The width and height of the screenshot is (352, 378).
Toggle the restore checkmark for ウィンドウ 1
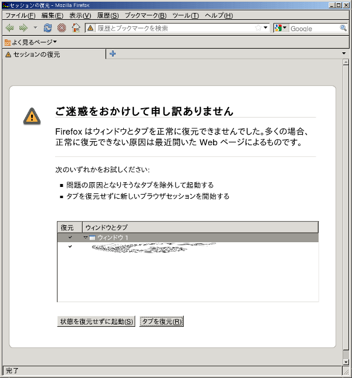tap(70, 237)
